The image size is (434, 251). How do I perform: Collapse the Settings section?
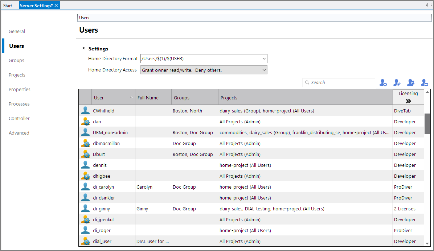coord(83,48)
